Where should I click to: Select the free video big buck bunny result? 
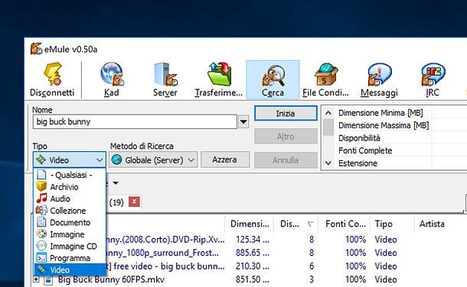pyautogui.click(x=165, y=266)
